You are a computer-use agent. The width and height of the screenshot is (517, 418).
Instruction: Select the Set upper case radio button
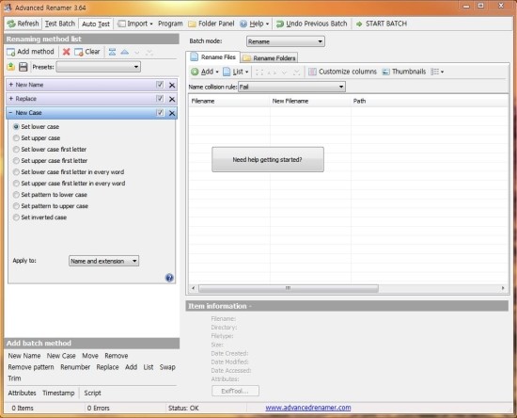tap(16, 138)
